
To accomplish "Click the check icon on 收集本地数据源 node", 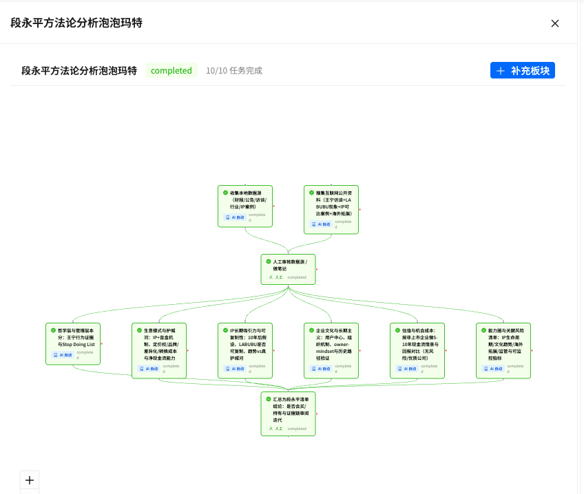I will pyautogui.click(x=225, y=193).
